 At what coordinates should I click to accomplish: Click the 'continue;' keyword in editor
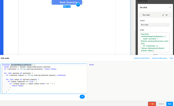coord(62,75)
